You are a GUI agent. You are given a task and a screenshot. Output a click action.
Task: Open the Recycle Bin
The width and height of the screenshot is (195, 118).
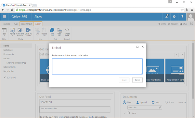(x=8, y=71)
